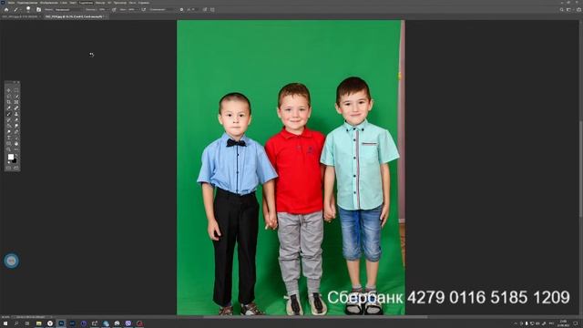Click the active document tab
Image resolution: width=583 pixels, height=328 pixels.
point(75,16)
